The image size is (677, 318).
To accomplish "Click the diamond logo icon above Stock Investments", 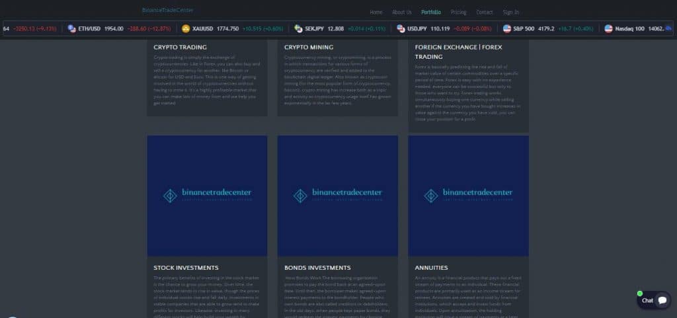I will (170, 196).
